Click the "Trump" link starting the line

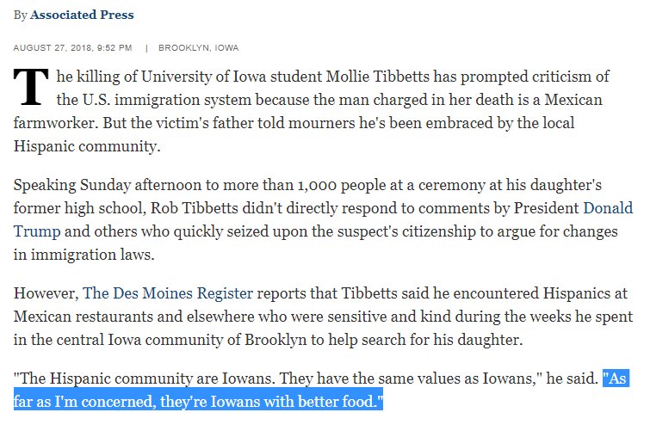point(37,231)
